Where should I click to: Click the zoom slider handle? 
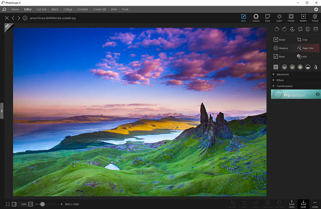(42, 204)
